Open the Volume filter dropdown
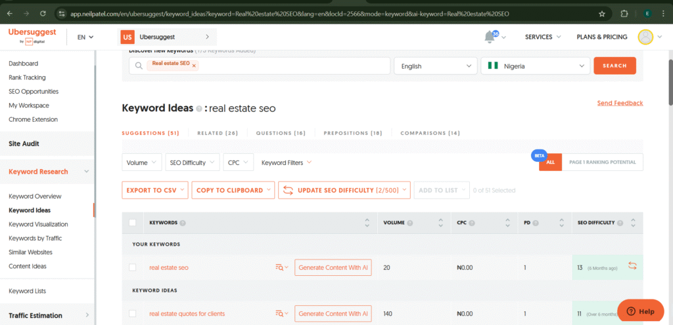 [x=142, y=162]
